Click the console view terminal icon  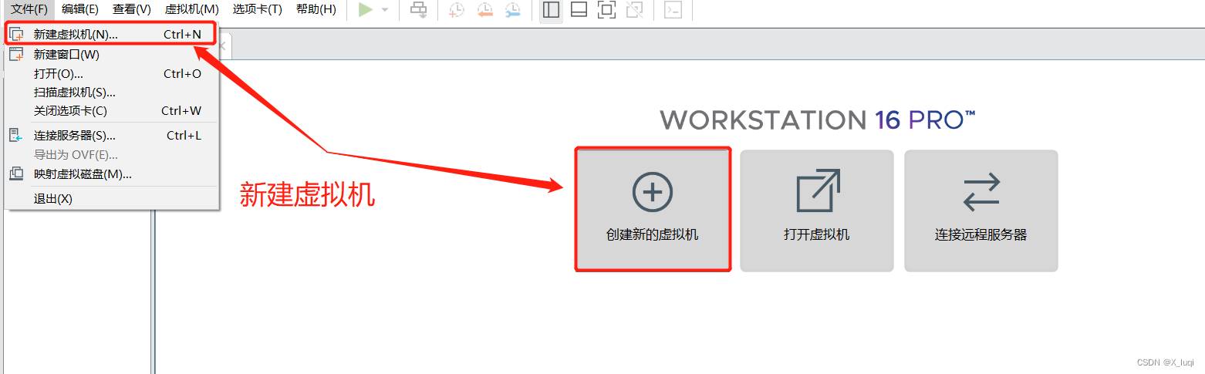[673, 9]
